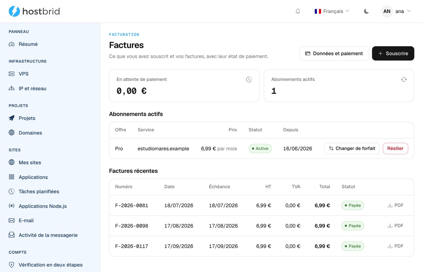Image resolution: width=423 pixels, height=272 pixels.
Task: Click the 6,99 € par mois price
Action: [x=219, y=149]
